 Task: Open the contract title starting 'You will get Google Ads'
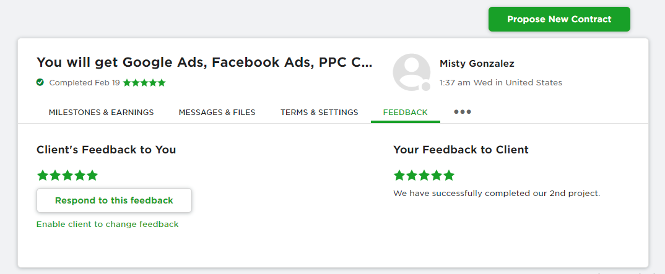pos(204,62)
